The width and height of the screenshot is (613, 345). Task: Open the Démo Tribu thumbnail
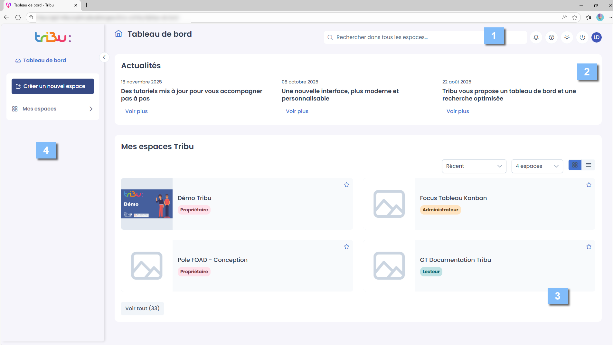147,204
